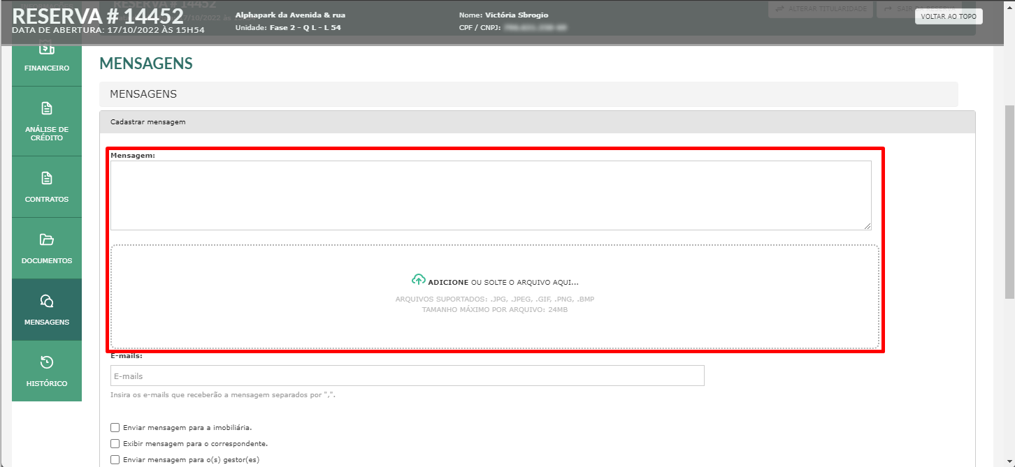
Task: Check 'Enviar mensagem para a imobiliária'
Action: [x=115, y=427]
